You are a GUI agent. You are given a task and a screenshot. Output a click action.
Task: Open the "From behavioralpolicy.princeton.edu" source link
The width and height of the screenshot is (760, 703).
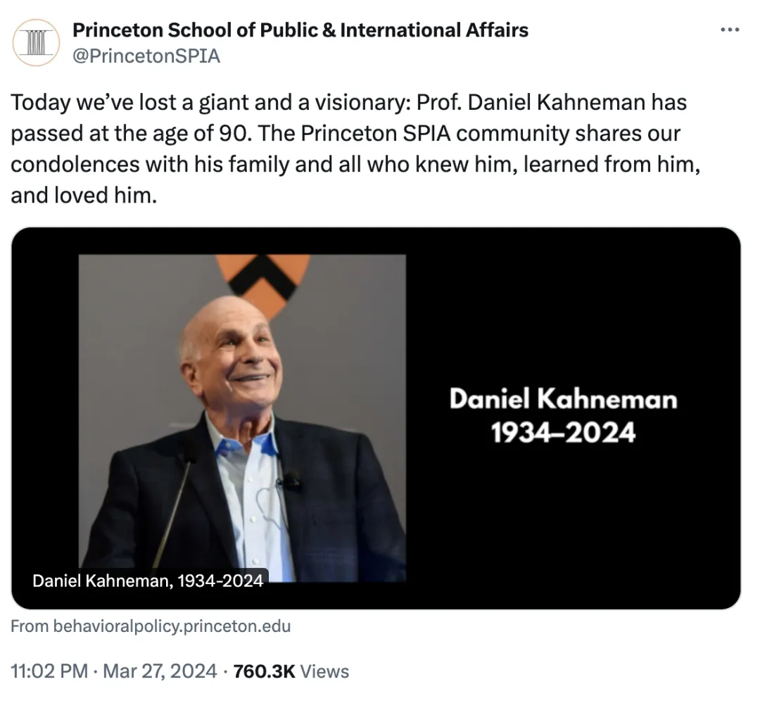(151, 626)
